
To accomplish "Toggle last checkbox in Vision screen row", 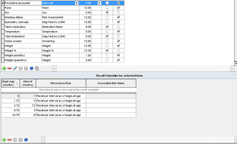I will (x=118, y=41).
